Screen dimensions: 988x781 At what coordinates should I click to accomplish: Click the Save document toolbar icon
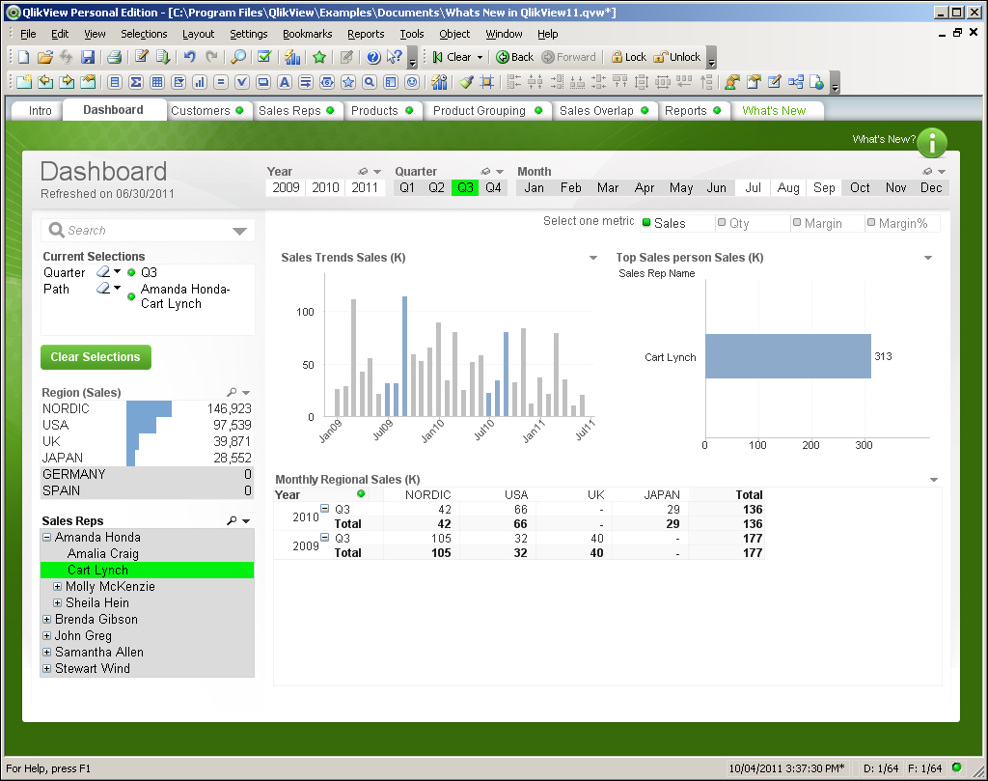(88, 57)
